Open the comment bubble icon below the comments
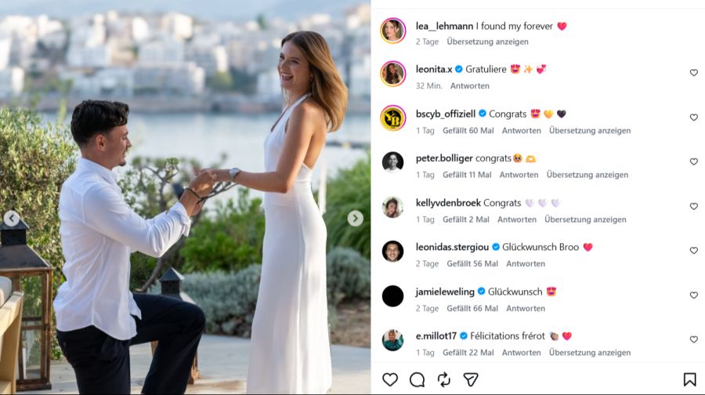Screen dimensions: 705x395 pos(417,379)
